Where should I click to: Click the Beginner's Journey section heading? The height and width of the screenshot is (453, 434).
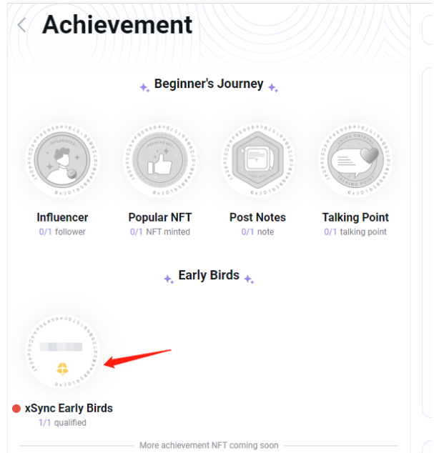click(209, 84)
